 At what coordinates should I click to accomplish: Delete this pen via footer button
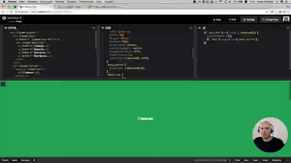point(237,160)
